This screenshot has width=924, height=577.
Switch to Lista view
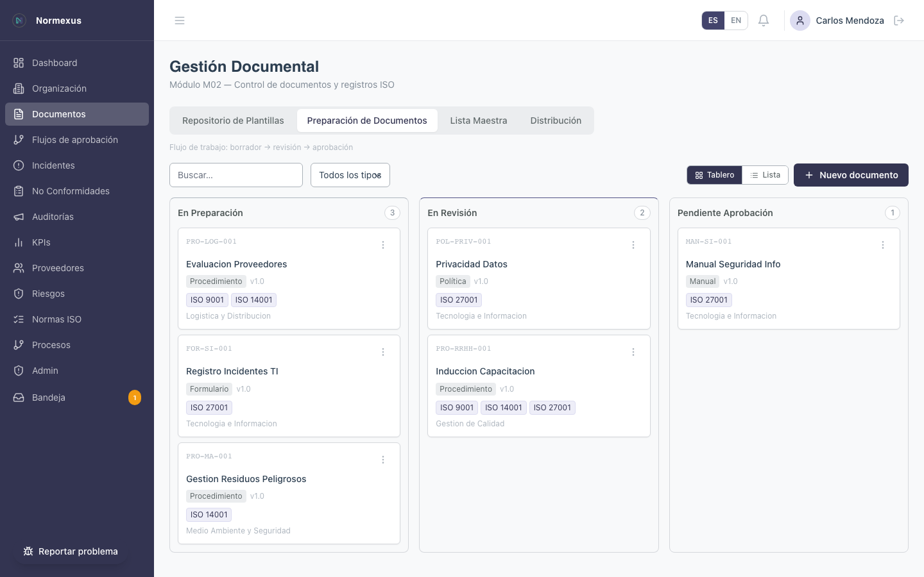[765, 175]
